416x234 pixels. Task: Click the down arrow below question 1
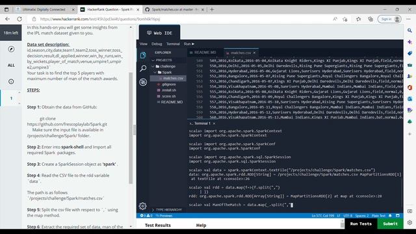[x=19, y=103]
